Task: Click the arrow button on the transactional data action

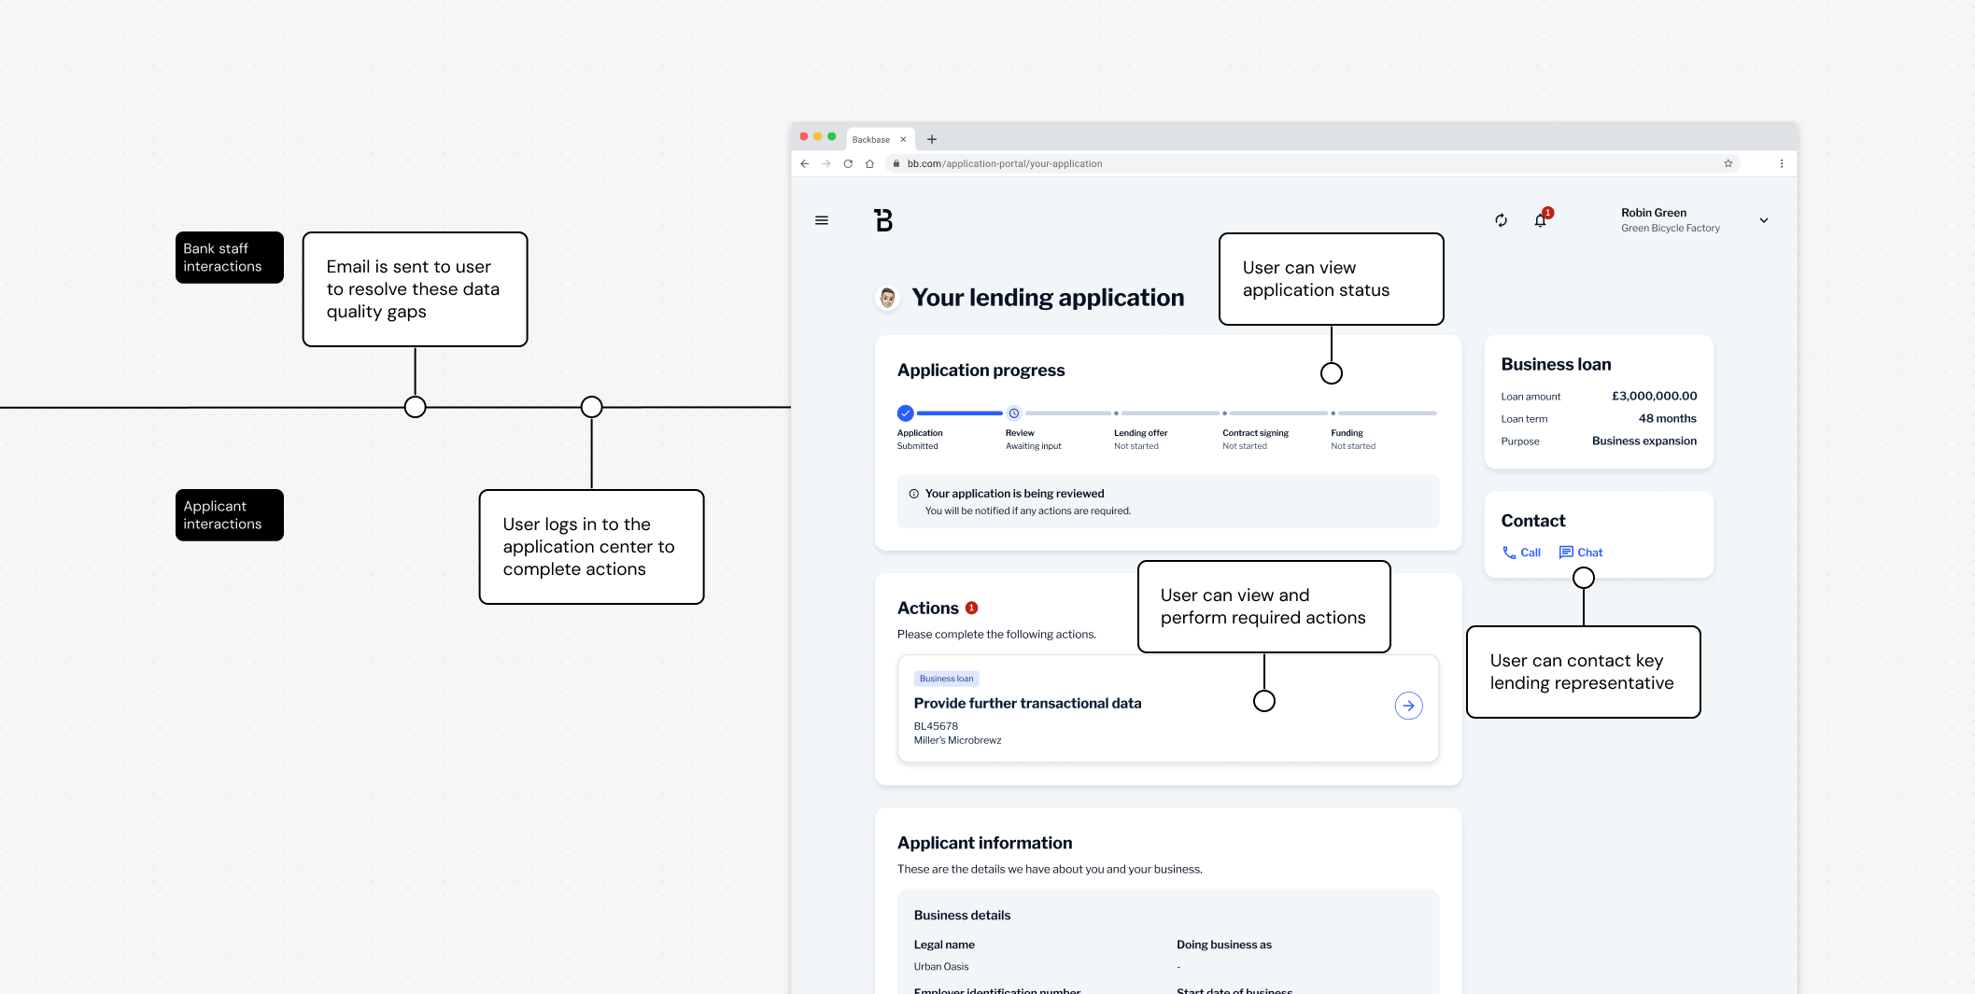Action: point(1408,706)
